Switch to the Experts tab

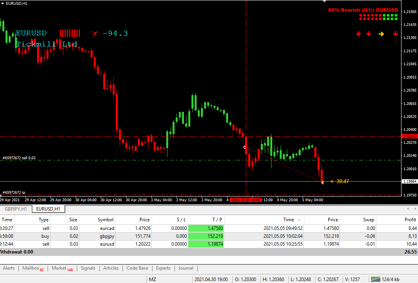163,268
